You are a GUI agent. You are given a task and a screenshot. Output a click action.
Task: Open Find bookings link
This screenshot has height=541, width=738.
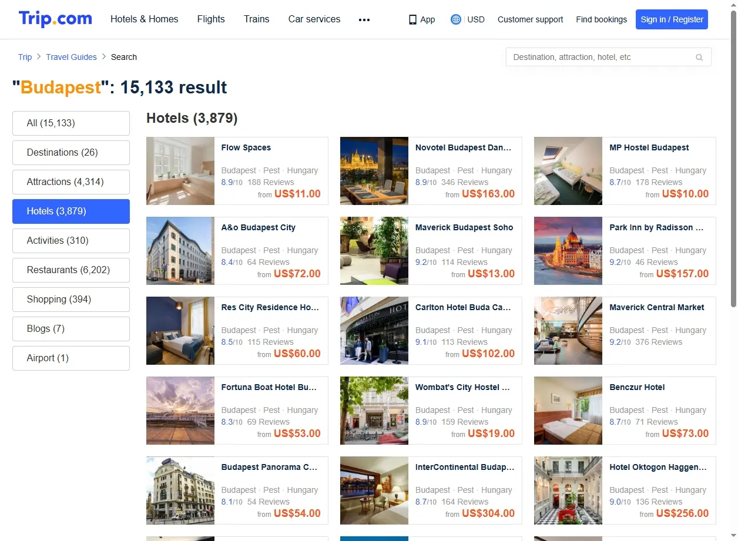point(602,19)
